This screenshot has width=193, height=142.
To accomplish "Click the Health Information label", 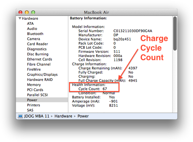I will (89, 85).
